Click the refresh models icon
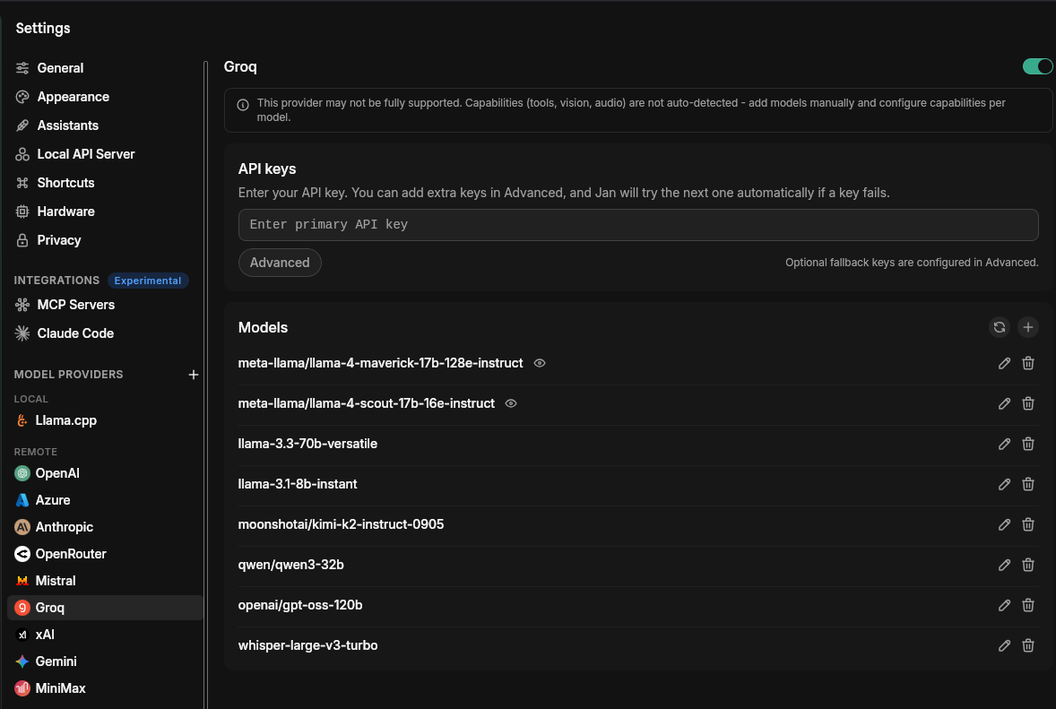The height and width of the screenshot is (709, 1056). (1000, 327)
